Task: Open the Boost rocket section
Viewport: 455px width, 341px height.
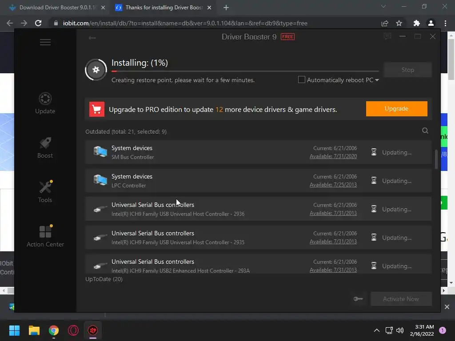Action: (45, 147)
